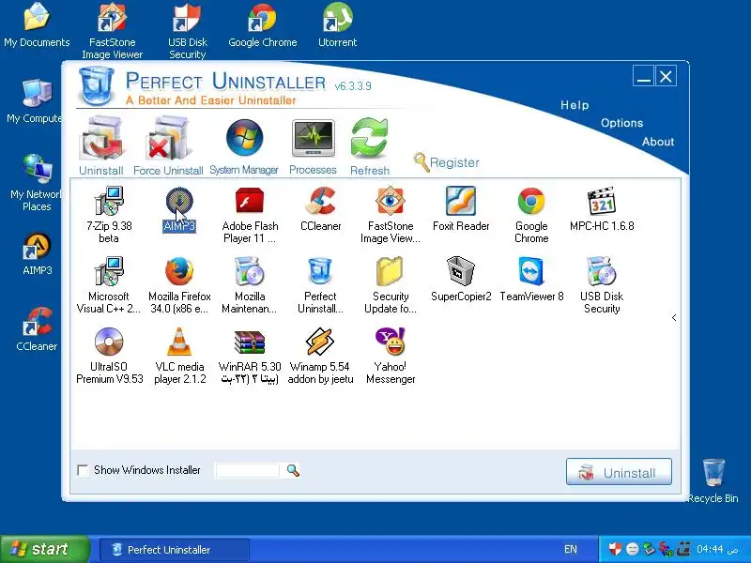Screen dimensions: 751x563
Task: Select Foxit Reader program
Action: click(461, 209)
